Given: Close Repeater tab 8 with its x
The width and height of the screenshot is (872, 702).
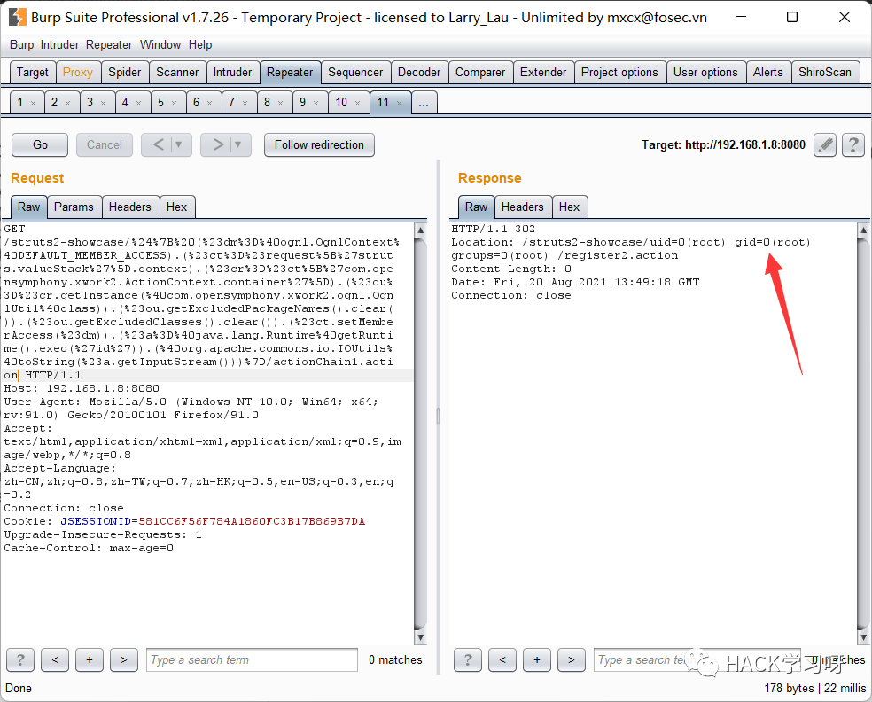Looking at the screenshot, I should (281, 103).
